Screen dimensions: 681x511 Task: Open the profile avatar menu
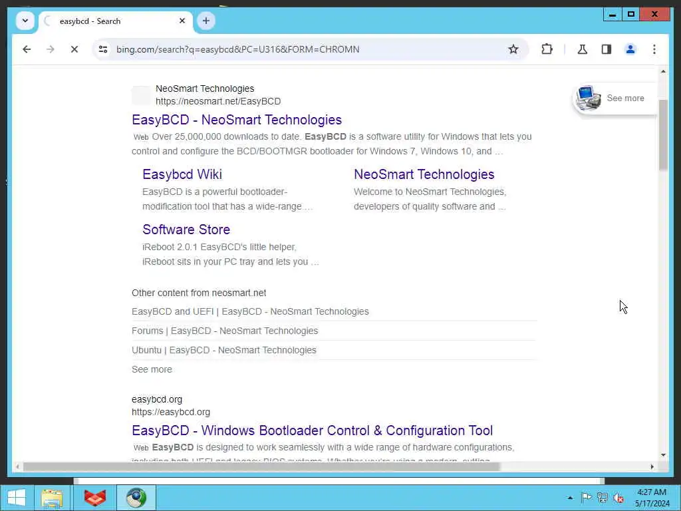[x=630, y=49]
